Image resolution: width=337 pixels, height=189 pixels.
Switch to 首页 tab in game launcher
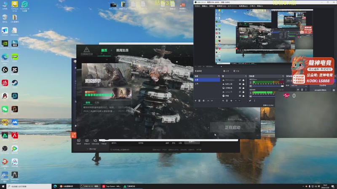[104, 50]
